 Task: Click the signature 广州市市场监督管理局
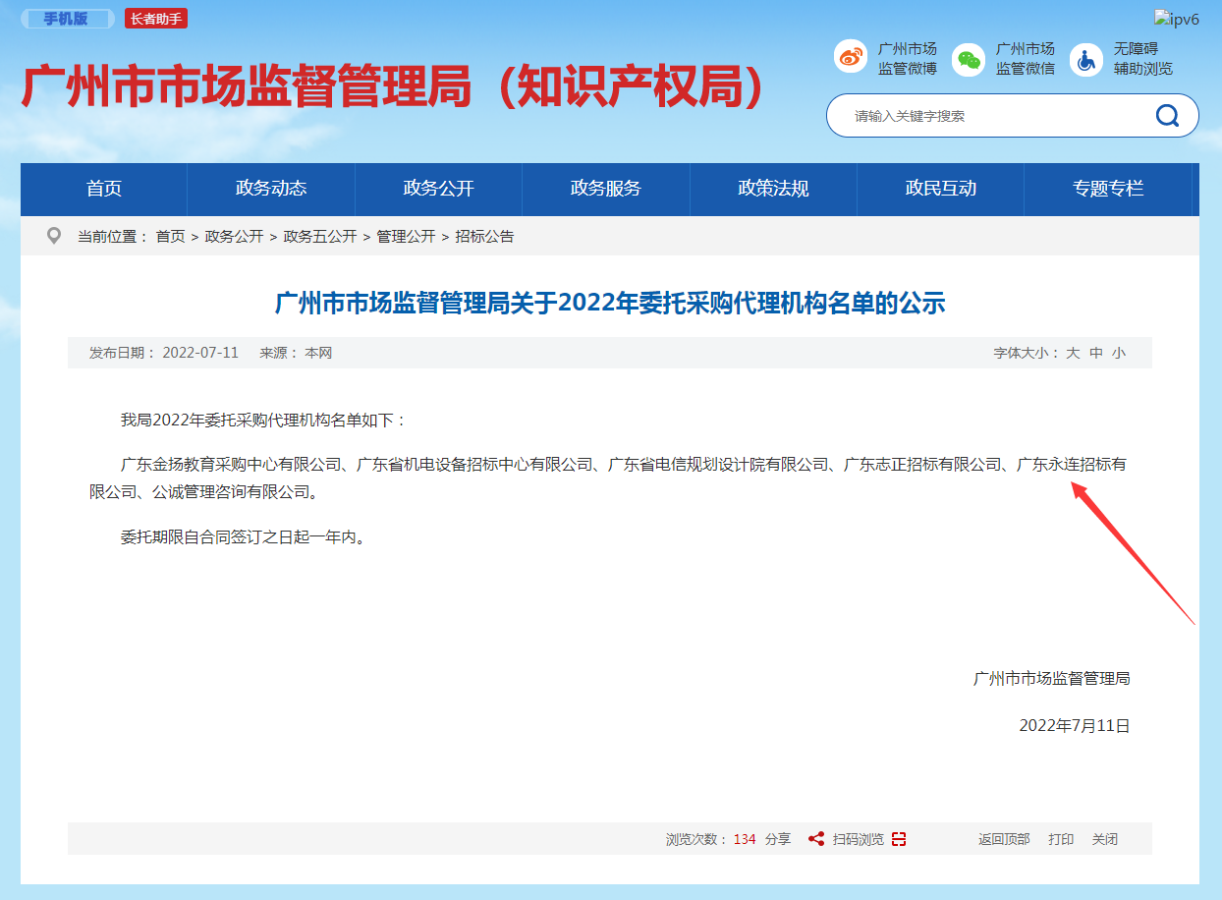tap(1051, 678)
